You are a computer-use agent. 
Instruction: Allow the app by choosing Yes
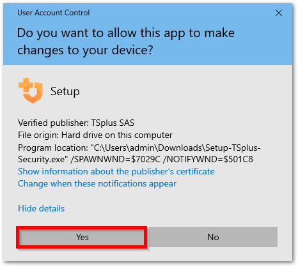[82, 237]
